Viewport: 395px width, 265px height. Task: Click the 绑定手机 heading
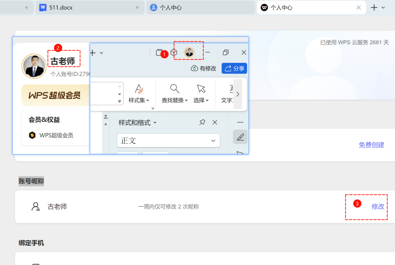31,243
